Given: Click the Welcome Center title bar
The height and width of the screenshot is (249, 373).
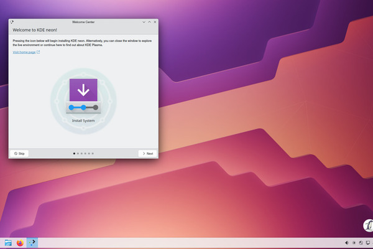Looking at the screenshot, I should click(83, 22).
